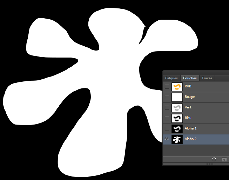The image size is (229, 180).
Task: Switch to the Calques tab
Action: pos(171,78)
